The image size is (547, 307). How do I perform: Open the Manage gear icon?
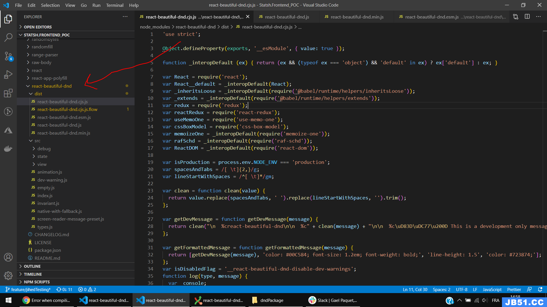point(8,275)
